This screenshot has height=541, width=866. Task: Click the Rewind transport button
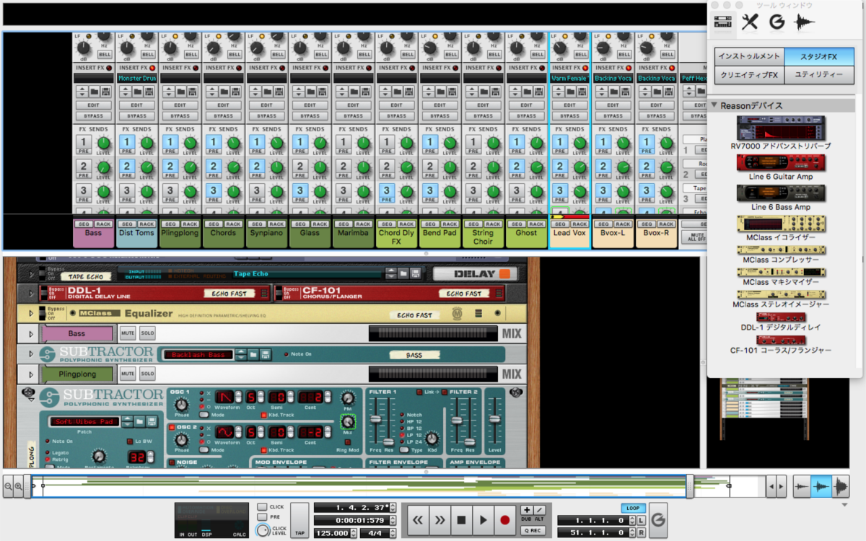coord(417,519)
